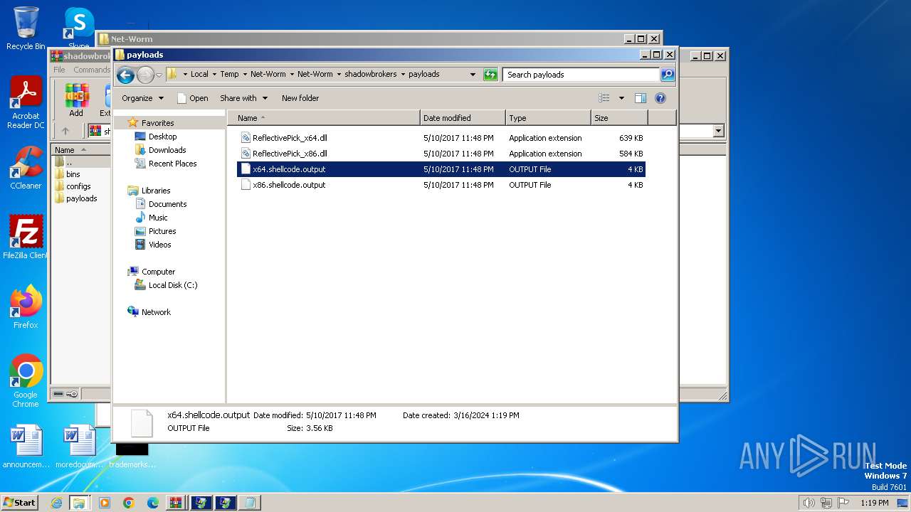
Task: Click WinRAR Add toolbar icon
Action: [76, 100]
